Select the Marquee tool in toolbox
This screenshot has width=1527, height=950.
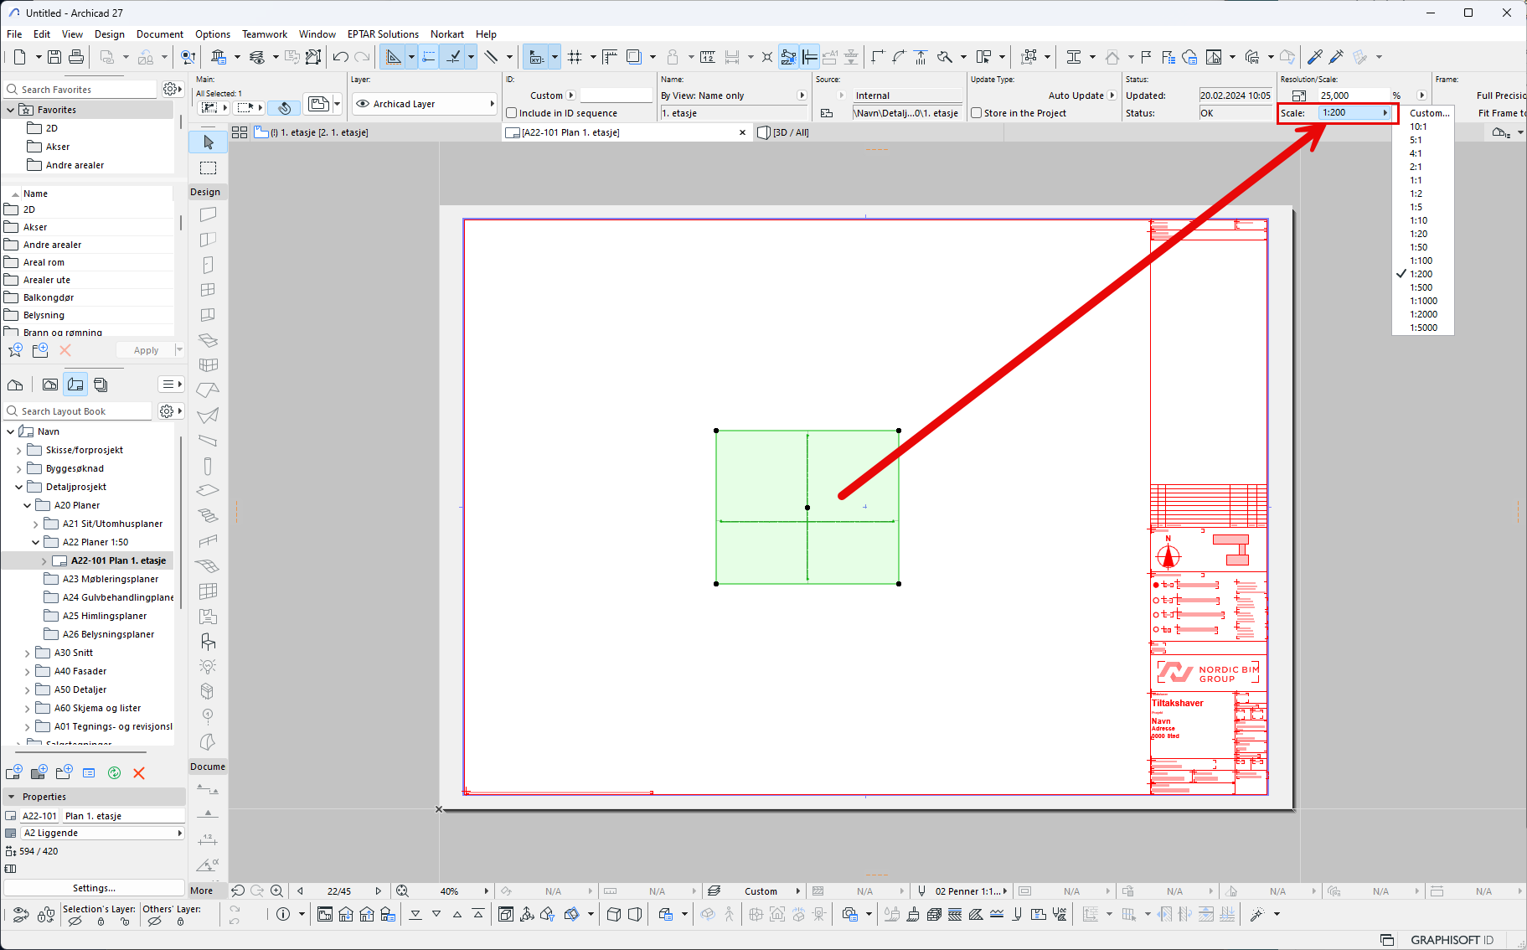click(x=209, y=168)
